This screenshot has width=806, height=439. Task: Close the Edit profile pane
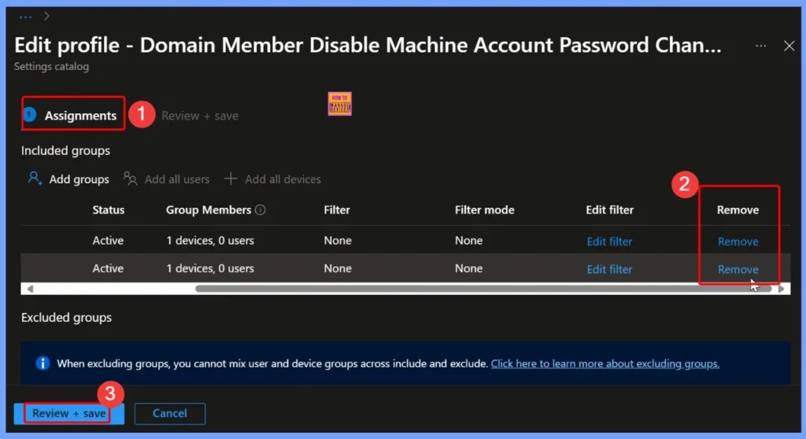pos(789,46)
